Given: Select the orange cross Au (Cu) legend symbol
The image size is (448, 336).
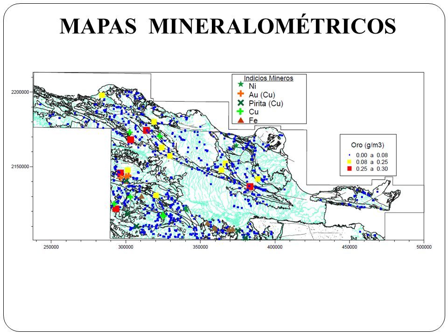Looking at the screenshot, I should point(241,93).
